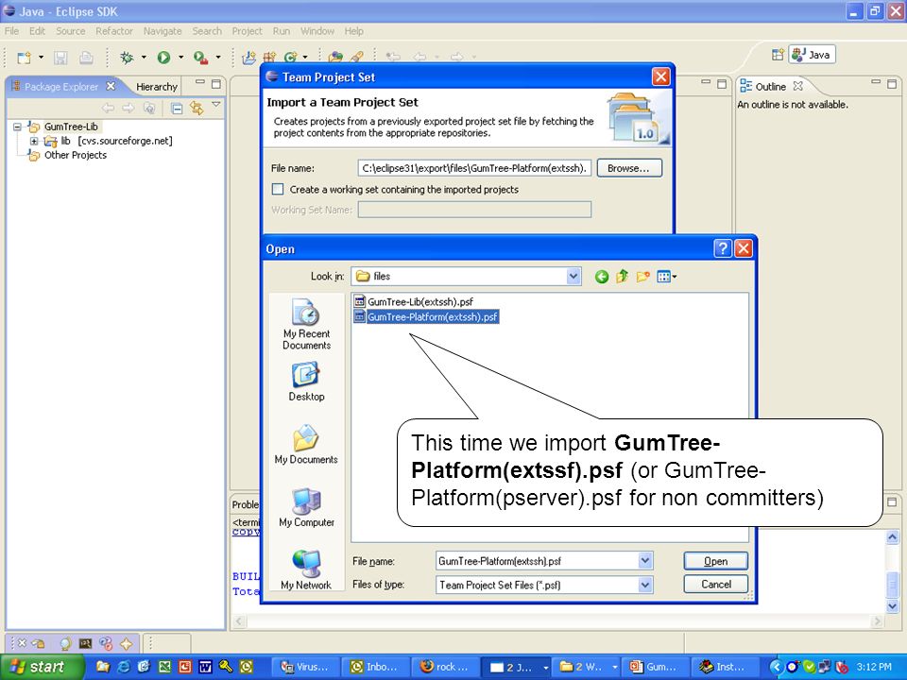Open the Files of type dropdown
The height and width of the screenshot is (680, 907).
(645, 585)
